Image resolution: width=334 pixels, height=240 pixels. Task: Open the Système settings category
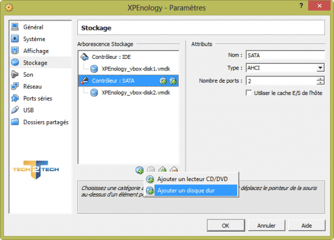tap(41, 39)
